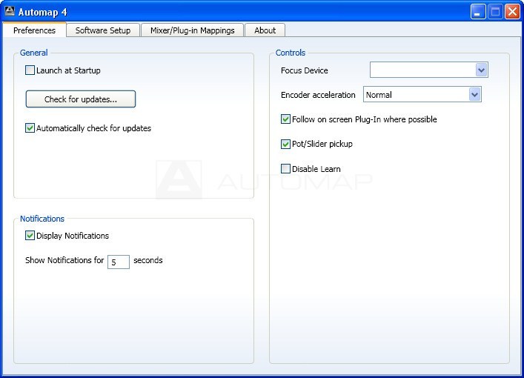Enable the Disable Learn checkbox
The width and height of the screenshot is (524, 378).
285,168
